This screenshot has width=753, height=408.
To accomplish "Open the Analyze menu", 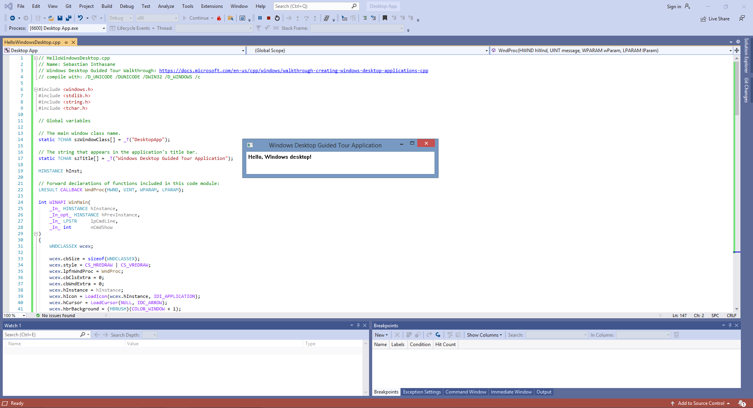I will tap(166, 6).
